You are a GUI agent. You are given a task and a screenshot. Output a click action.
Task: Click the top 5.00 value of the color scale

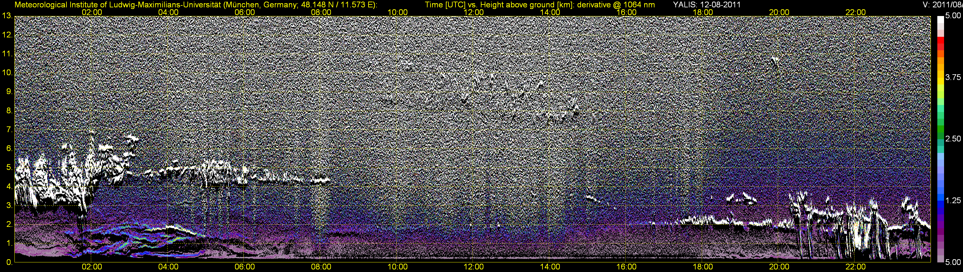pyautogui.click(x=952, y=16)
